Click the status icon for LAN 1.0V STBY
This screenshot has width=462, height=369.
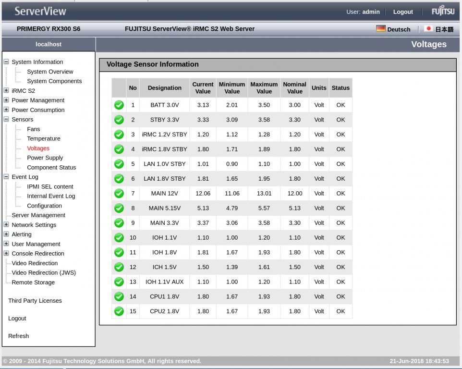tap(119, 164)
